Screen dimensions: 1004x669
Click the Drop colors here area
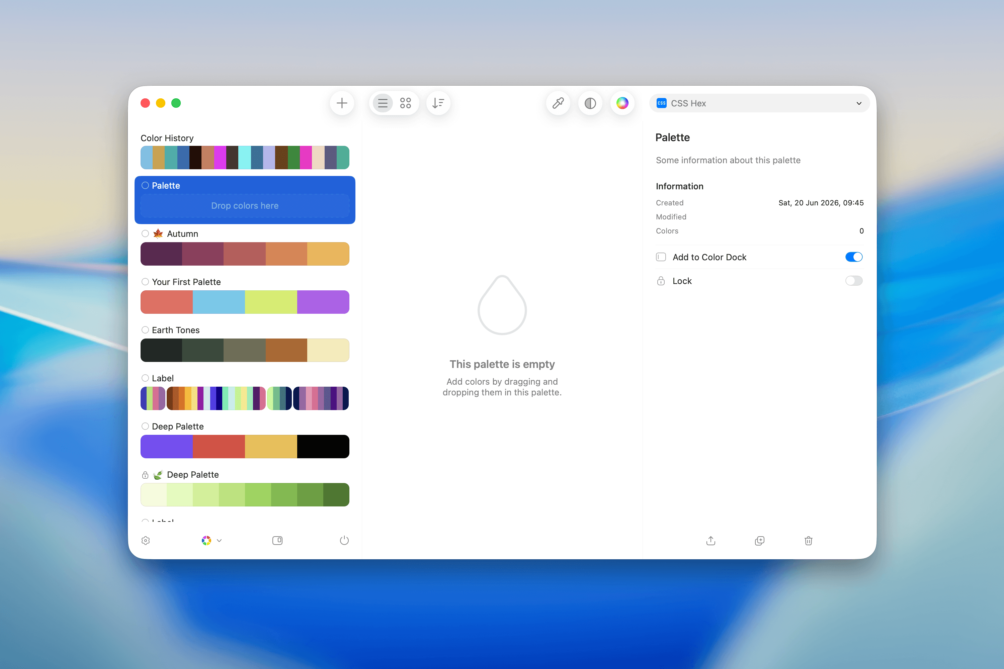point(245,206)
